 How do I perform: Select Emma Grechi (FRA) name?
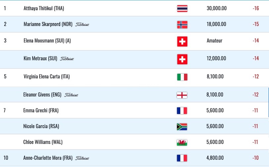(x=41, y=110)
